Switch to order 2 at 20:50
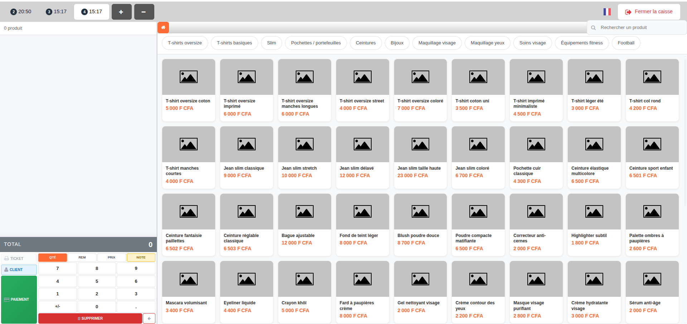The width and height of the screenshot is (687, 324). (21, 12)
